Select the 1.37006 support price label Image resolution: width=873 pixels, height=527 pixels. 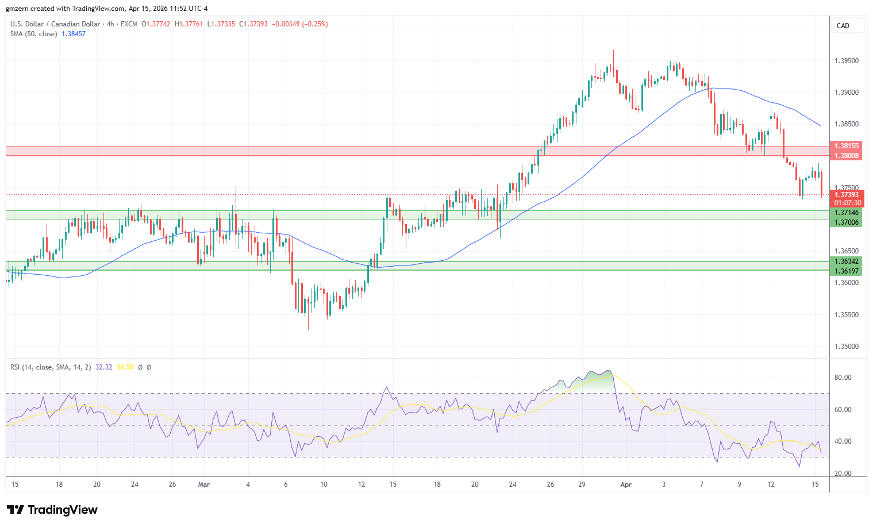click(x=847, y=222)
